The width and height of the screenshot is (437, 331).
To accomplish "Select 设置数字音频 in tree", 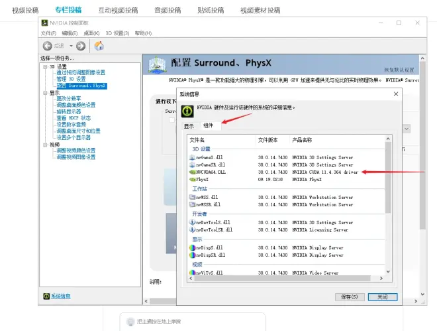I will [x=72, y=125].
